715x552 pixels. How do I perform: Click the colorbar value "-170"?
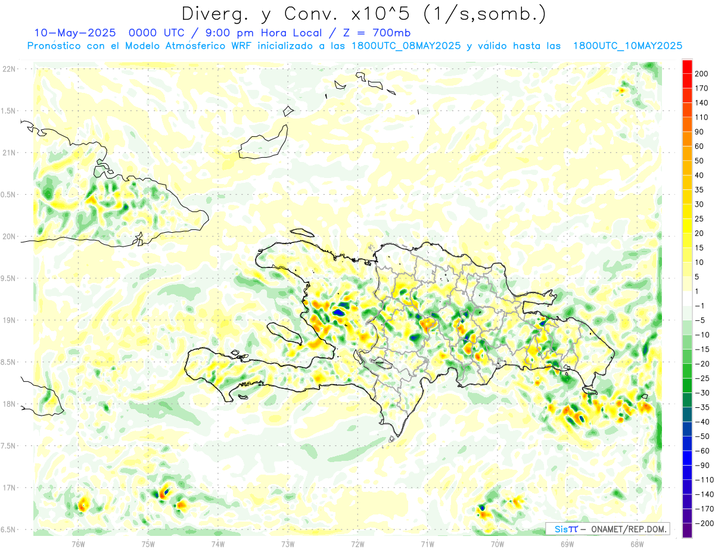click(704, 509)
